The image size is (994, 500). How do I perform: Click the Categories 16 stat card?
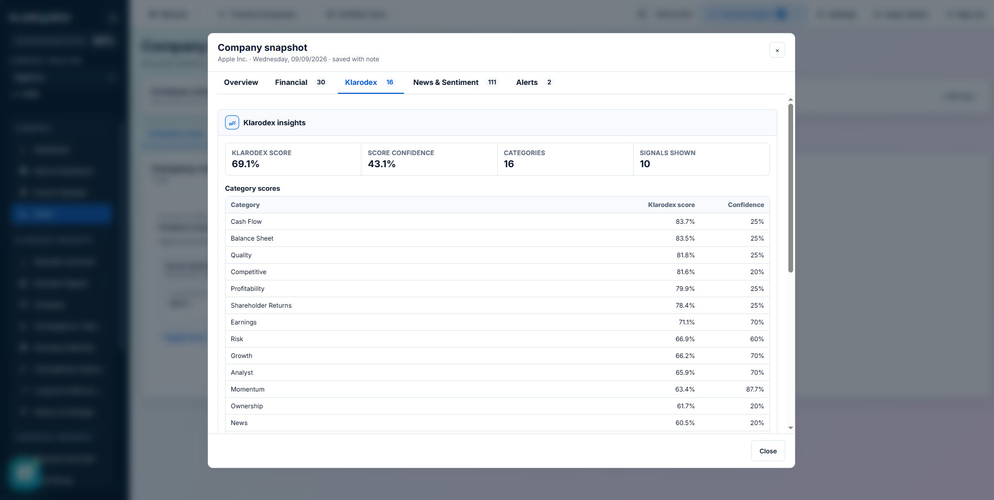pyautogui.click(x=565, y=159)
